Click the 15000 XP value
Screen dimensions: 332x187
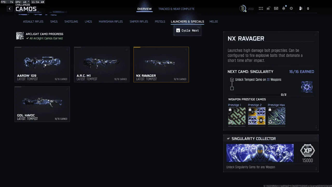[308, 161]
